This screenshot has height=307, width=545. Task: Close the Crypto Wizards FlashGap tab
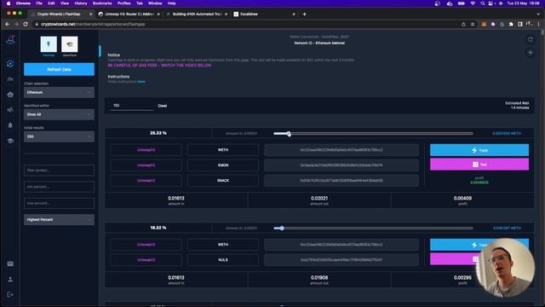point(91,14)
